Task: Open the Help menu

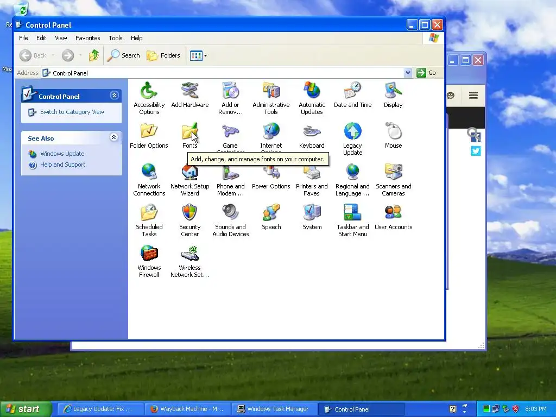Action: [x=136, y=38]
